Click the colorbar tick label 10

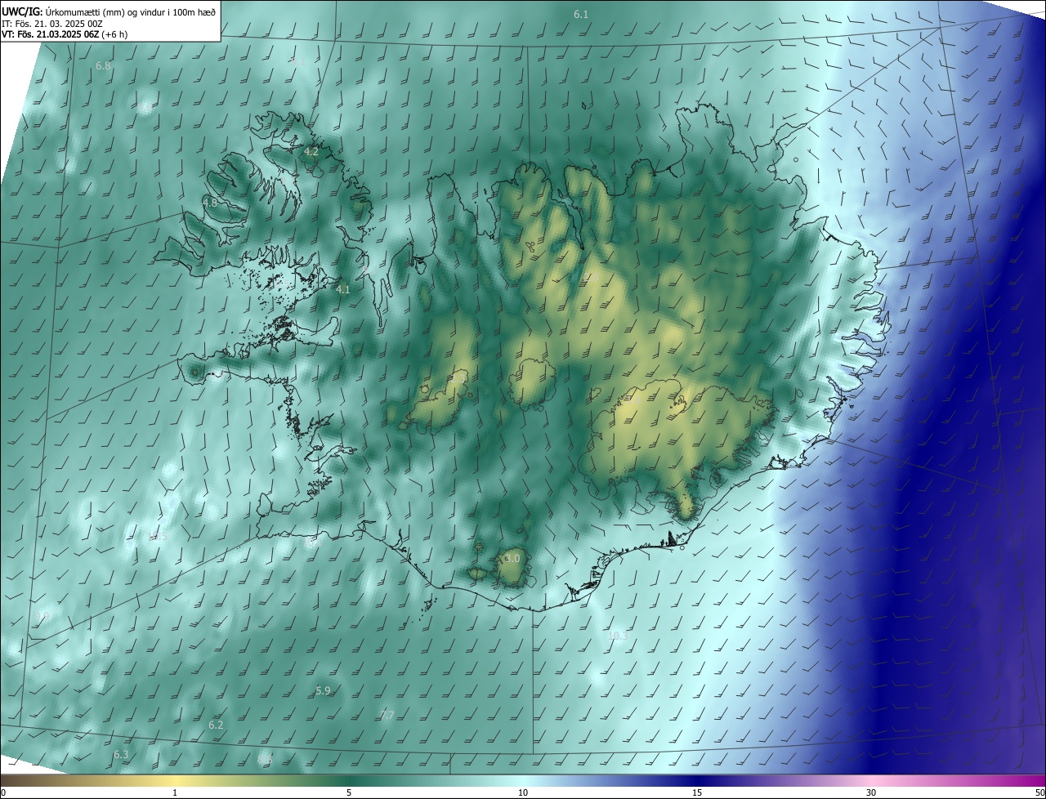click(x=523, y=792)
